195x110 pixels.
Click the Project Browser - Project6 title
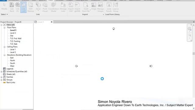(11, 22)
